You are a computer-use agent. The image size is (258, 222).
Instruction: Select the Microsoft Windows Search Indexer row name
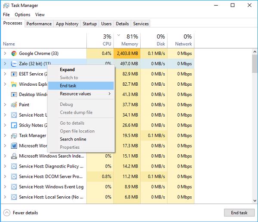pos(52,156)
